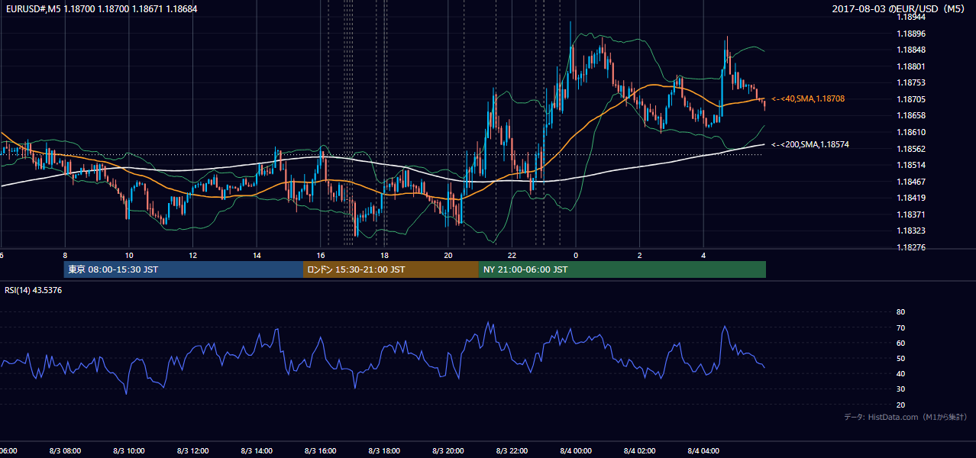Select the London 15:30-21:00 JST session bar

(x=391, y=269)
